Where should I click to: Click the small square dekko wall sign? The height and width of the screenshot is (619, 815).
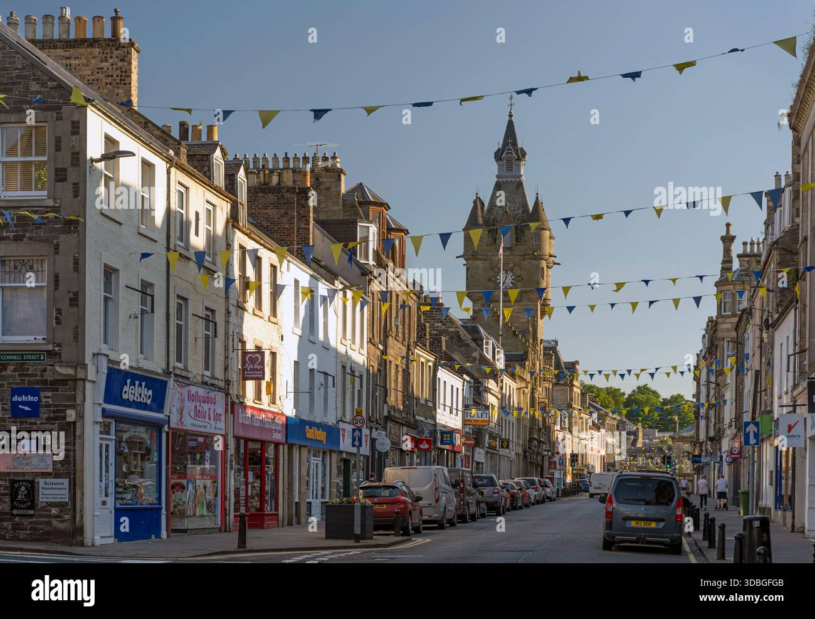[x=24, y=402]
